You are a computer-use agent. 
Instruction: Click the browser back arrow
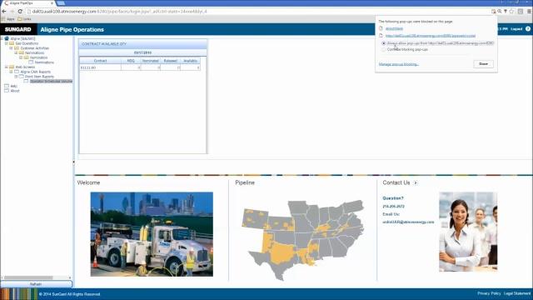[4, 11]
